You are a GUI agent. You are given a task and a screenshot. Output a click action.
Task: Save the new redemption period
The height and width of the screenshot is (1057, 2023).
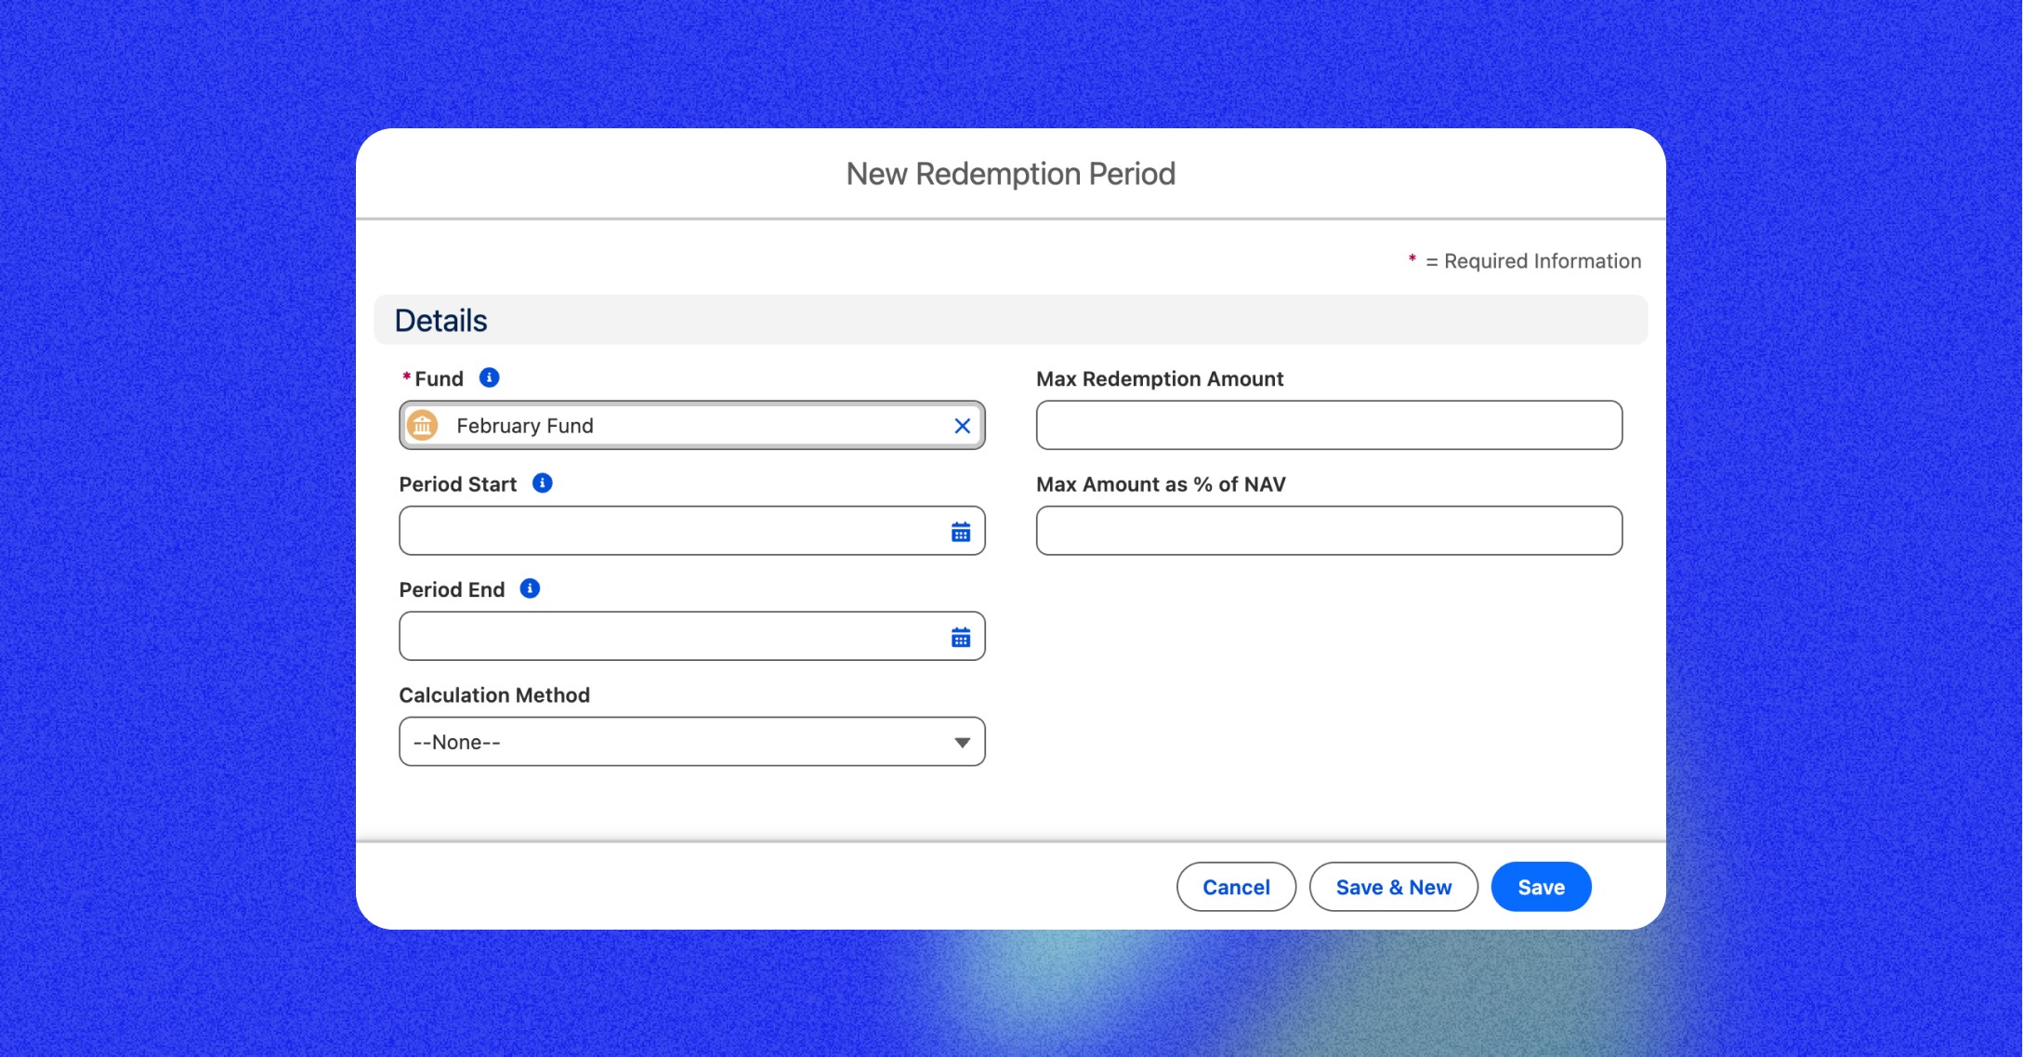tap(1541, 887)
